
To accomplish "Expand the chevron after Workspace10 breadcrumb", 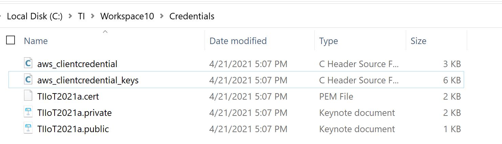I will 162,16.
